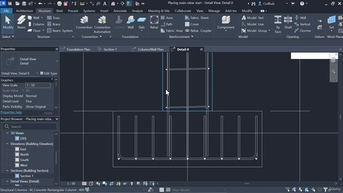Click the Model Text tool
Viewport: 343px width, 193px height.
(x=252, y=18)
